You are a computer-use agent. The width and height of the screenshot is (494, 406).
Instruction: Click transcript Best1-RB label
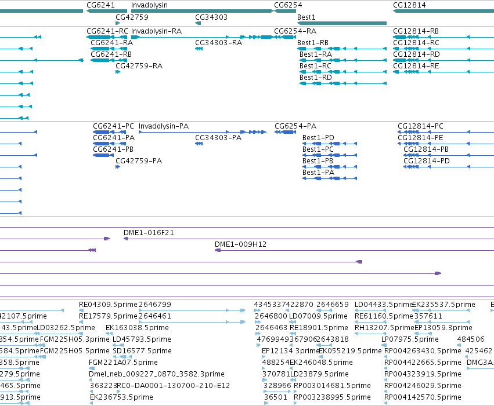point(313,43)
